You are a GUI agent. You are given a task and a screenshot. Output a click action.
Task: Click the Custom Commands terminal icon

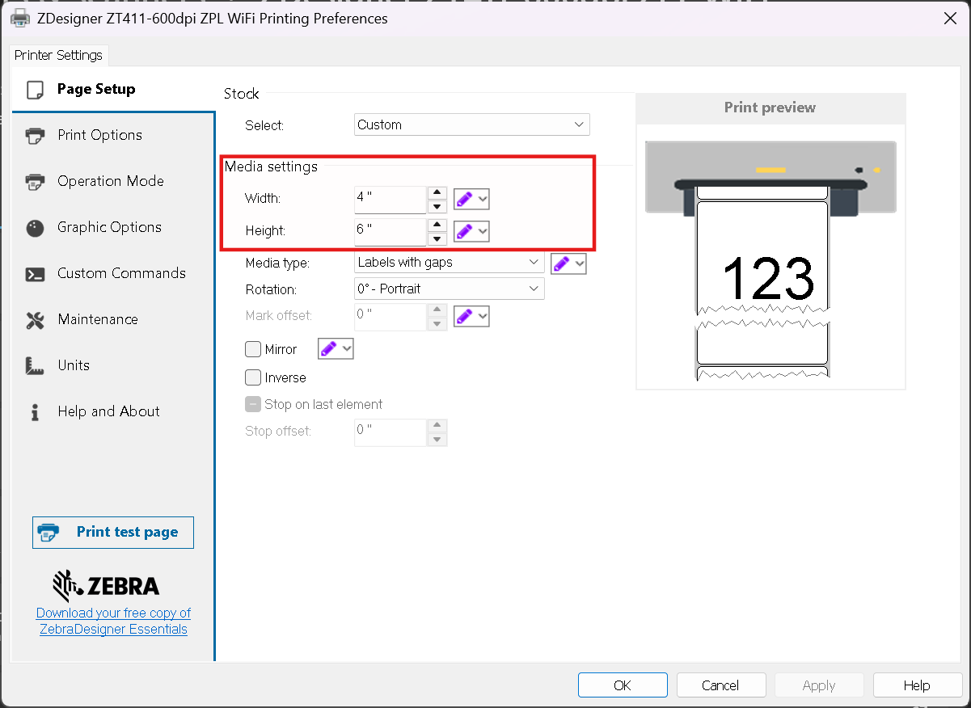pos(35,274)
